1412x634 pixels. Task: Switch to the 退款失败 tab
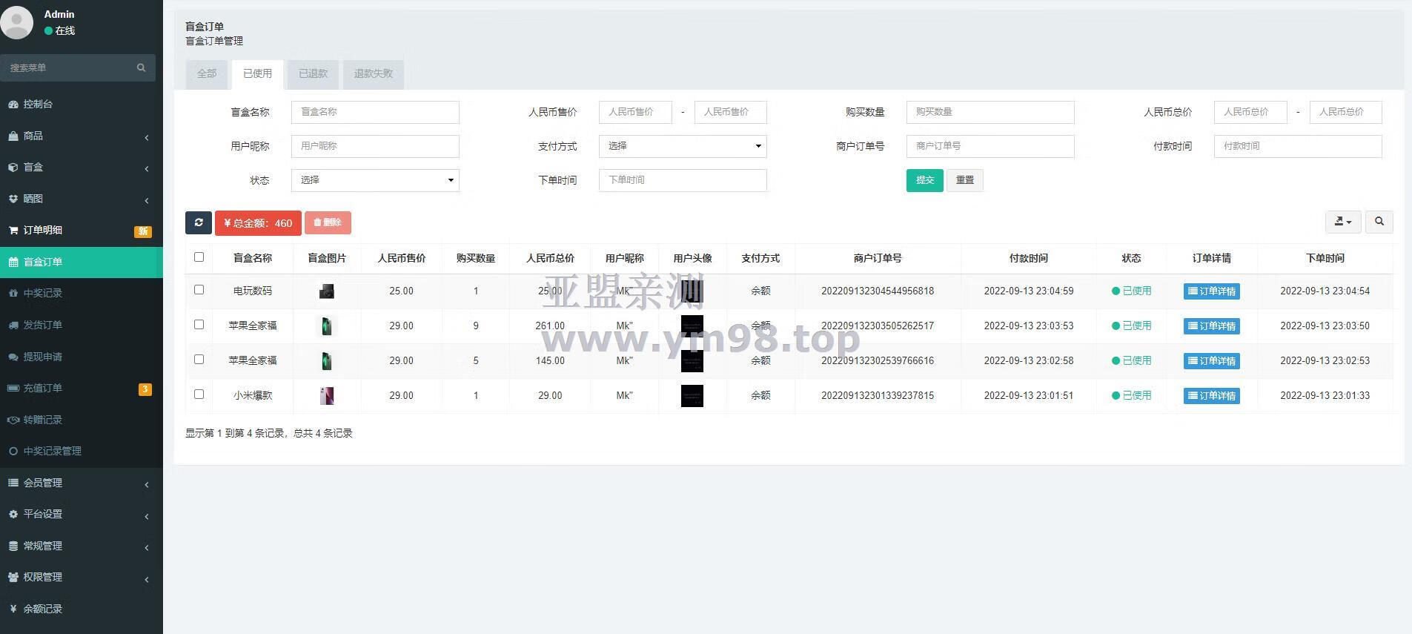[374, 74]
